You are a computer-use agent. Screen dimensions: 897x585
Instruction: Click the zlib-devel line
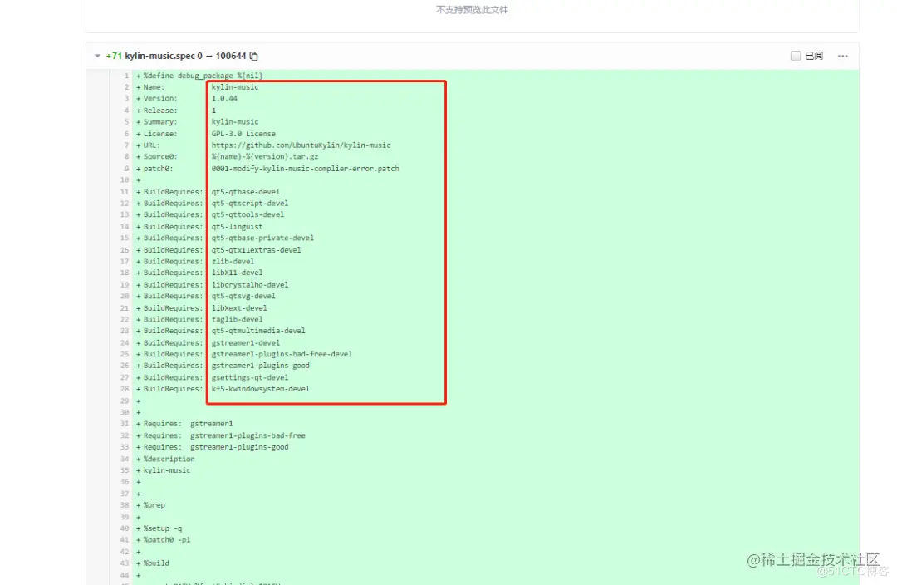pyautogui.click(x=194, y=262)
